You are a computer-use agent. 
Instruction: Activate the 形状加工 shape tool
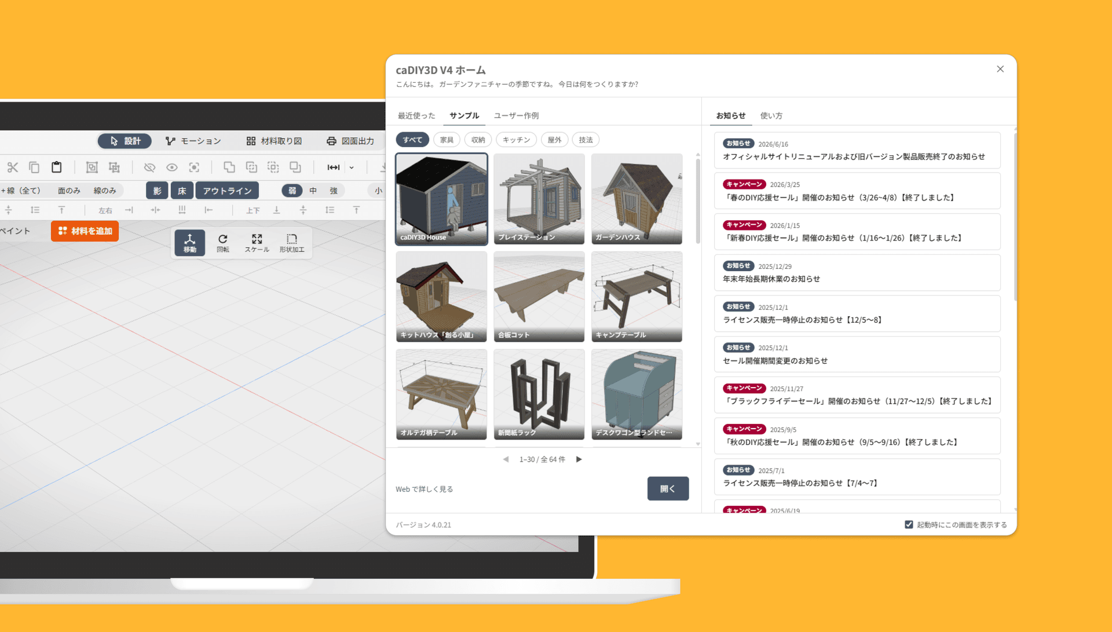(x=292, y=243)
